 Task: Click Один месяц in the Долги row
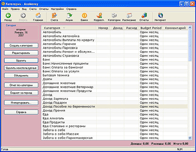149,79
